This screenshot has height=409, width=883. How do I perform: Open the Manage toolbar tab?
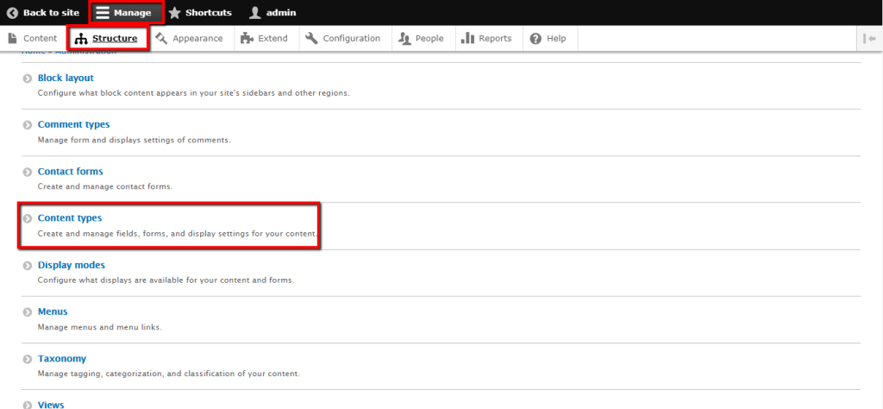[x=127, y=12]
